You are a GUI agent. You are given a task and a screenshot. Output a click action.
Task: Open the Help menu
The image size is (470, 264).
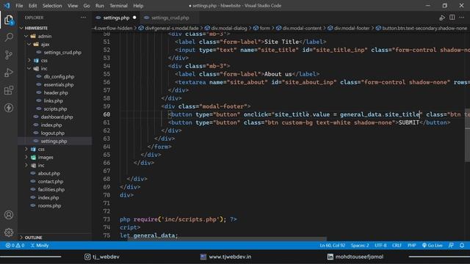tap(138, 6)
